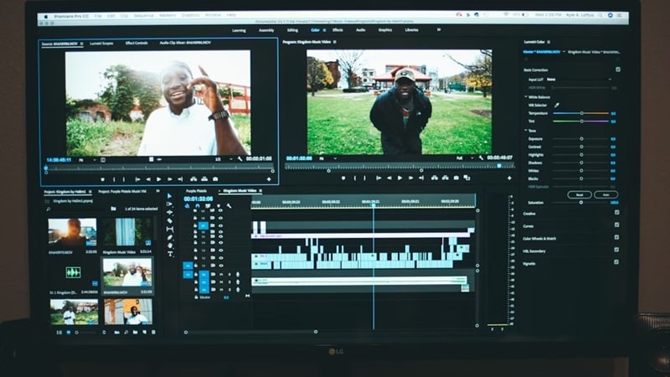Viewport: 670px width, 377px height.
Task: Export frame from Program monitor camera icon
Action: click(456, 178)
